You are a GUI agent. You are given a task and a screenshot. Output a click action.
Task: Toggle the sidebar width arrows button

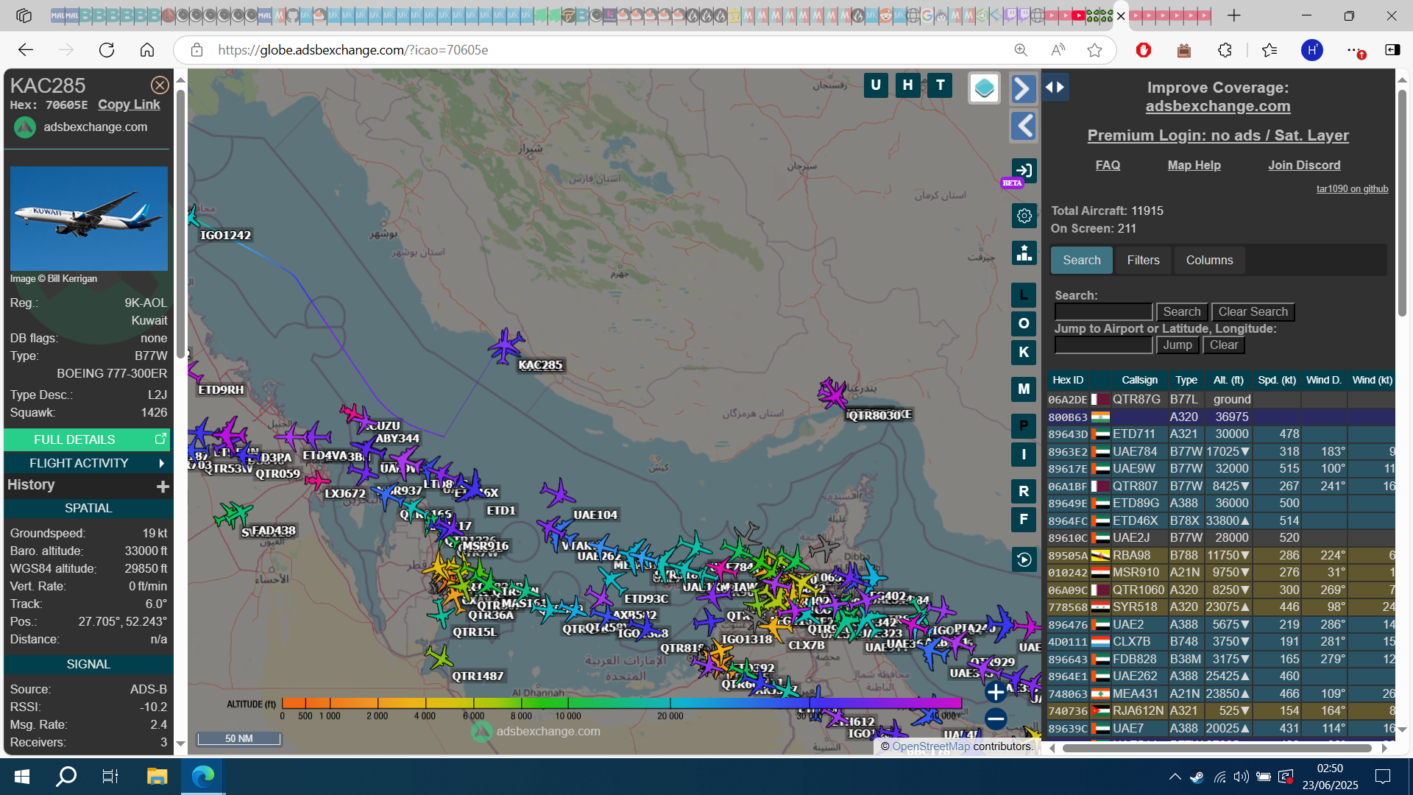(1055, 87)
